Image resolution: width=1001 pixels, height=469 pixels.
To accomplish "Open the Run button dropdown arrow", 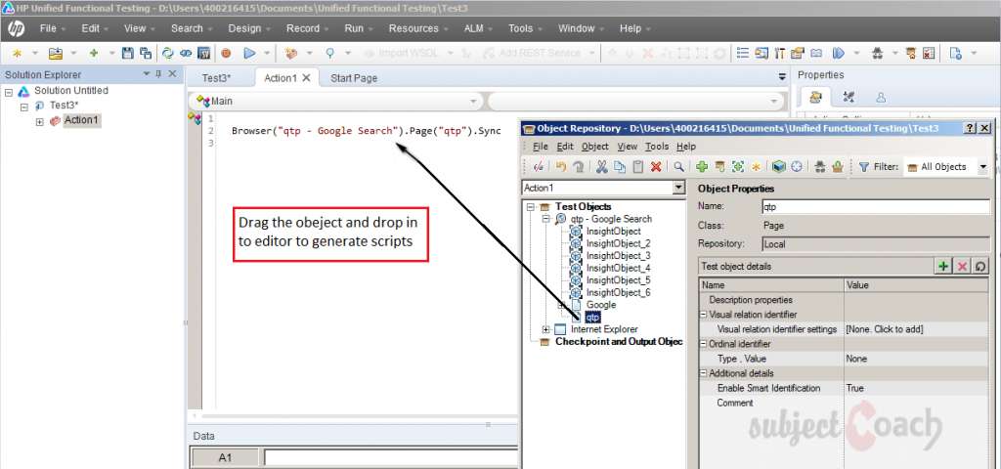I will click(267, 53).
